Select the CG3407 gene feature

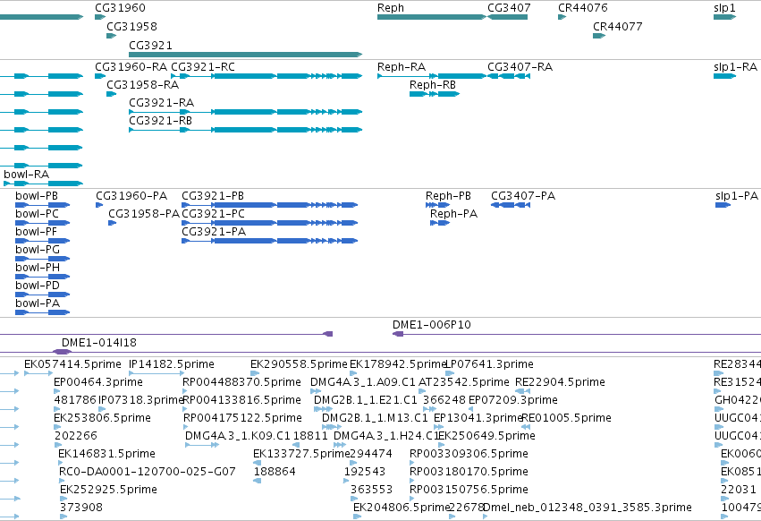pyautogui.click(x=507, y=17)
